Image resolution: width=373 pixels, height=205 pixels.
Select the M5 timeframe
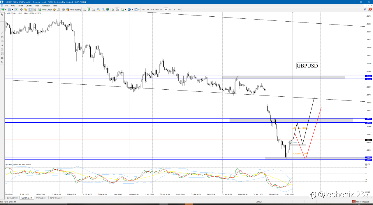(148, 9)
